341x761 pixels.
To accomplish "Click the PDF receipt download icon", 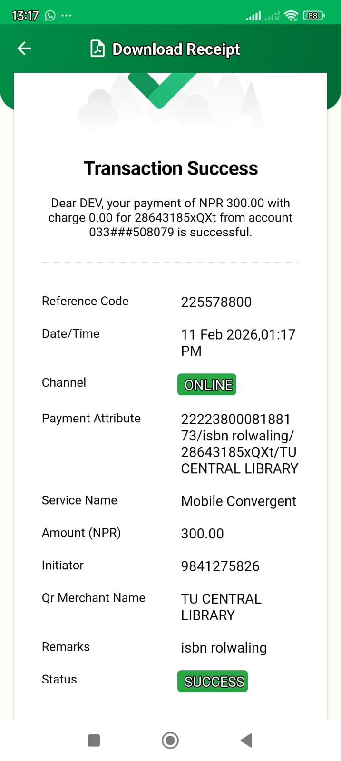I will point(97,49).
